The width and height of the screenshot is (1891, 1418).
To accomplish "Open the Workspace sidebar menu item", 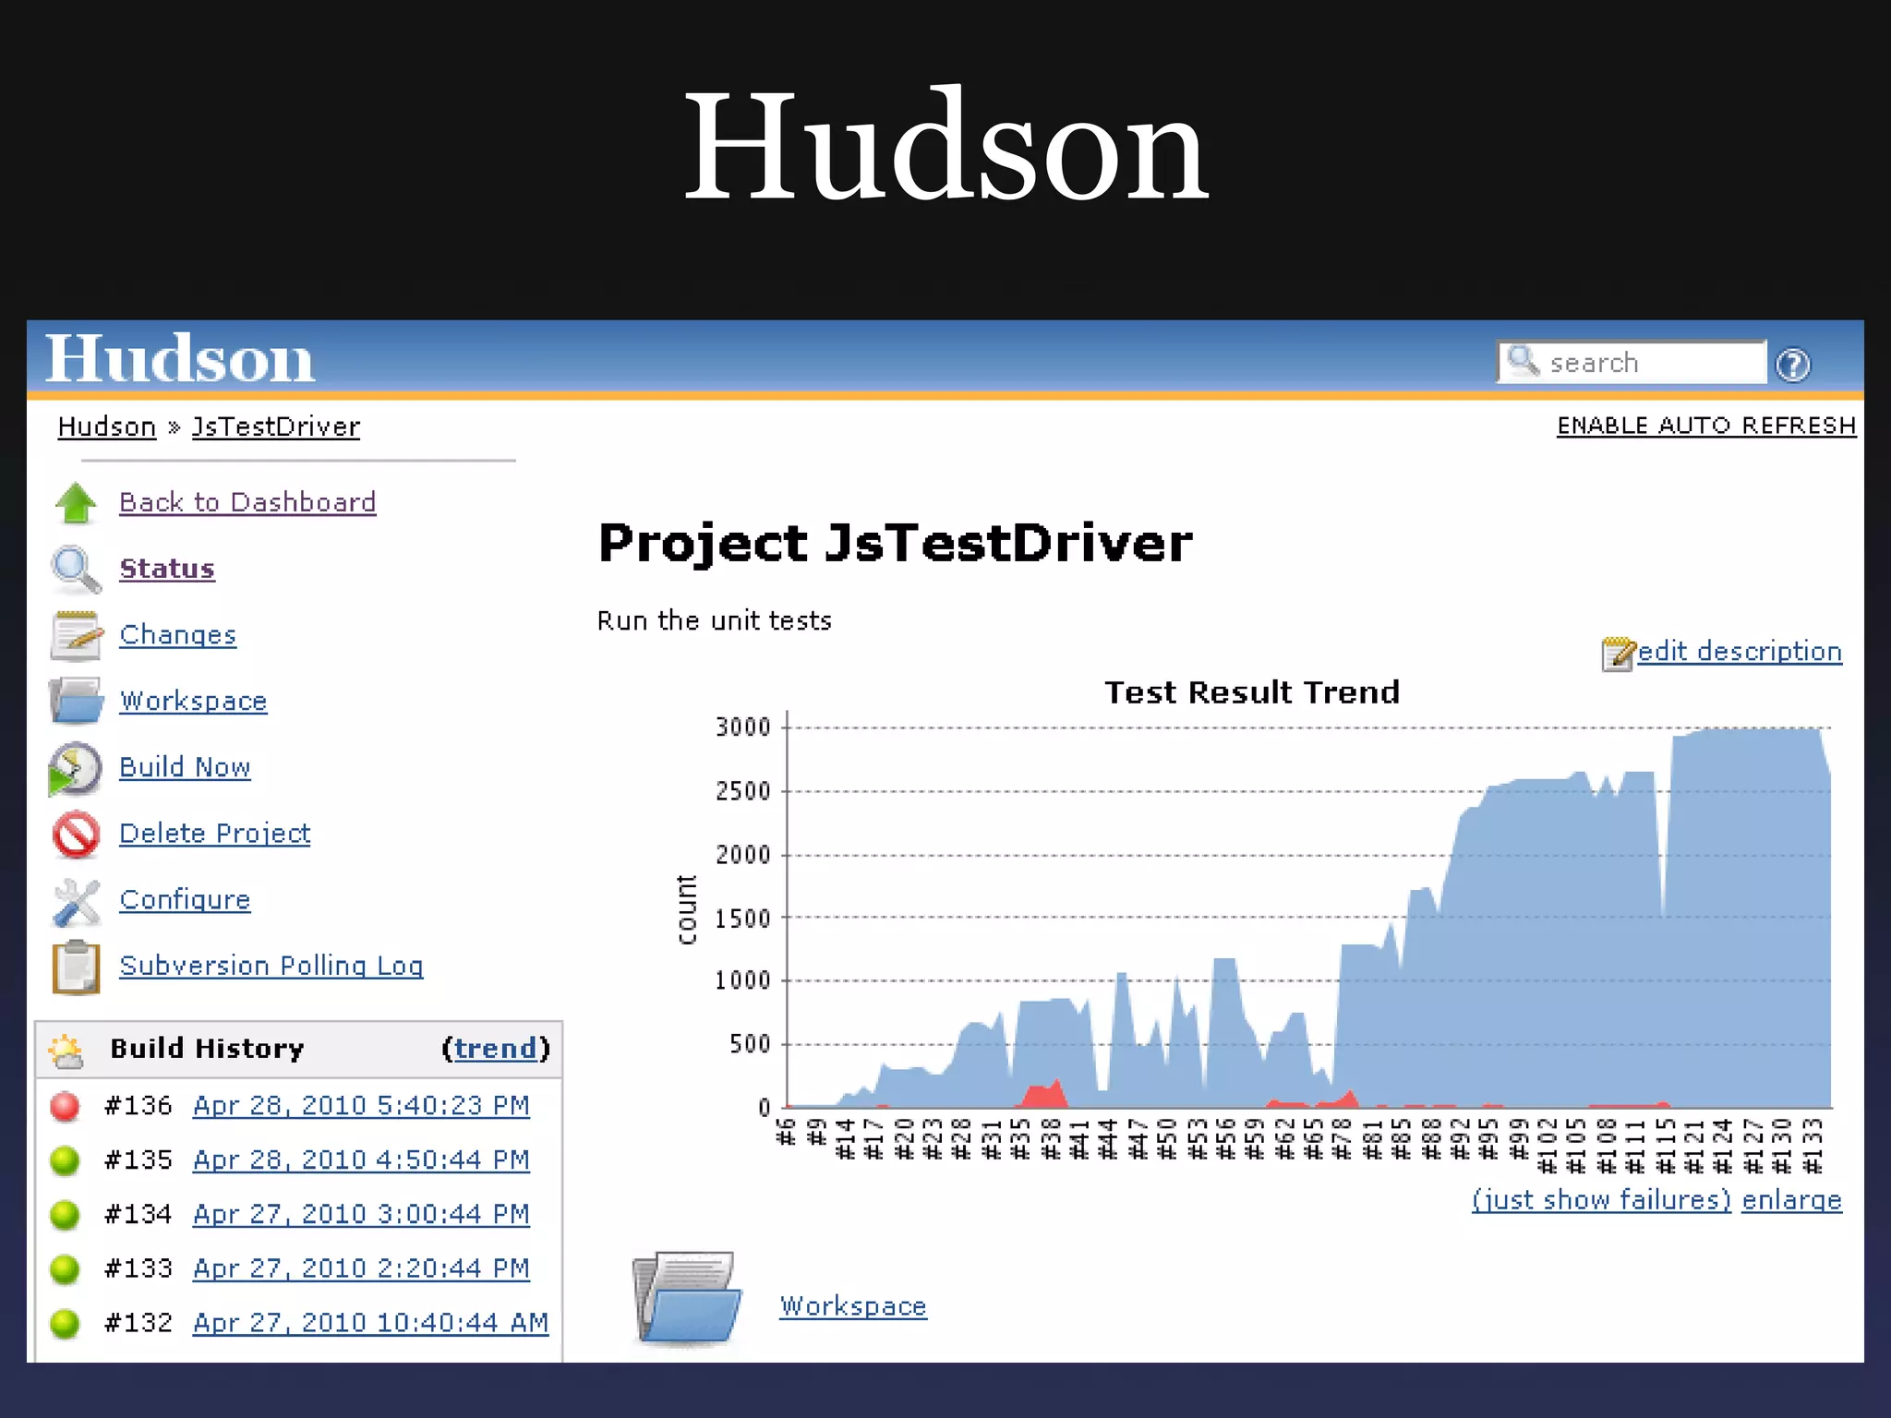I will (193, 702).
